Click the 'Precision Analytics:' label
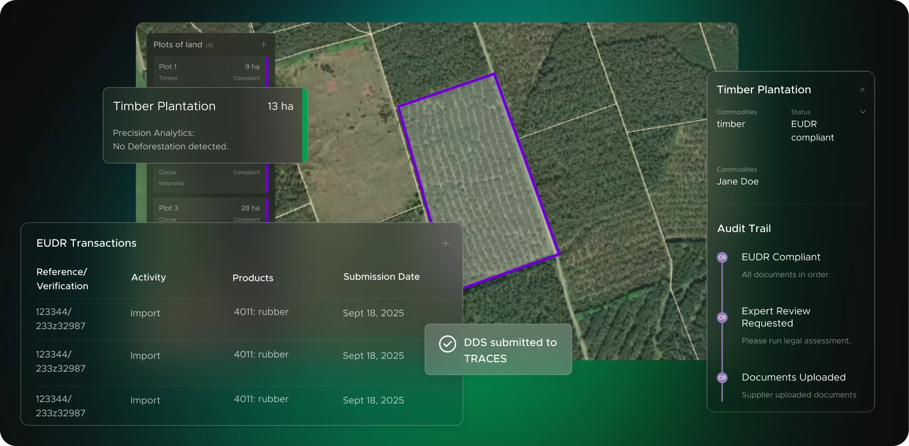 click(154, 133)
